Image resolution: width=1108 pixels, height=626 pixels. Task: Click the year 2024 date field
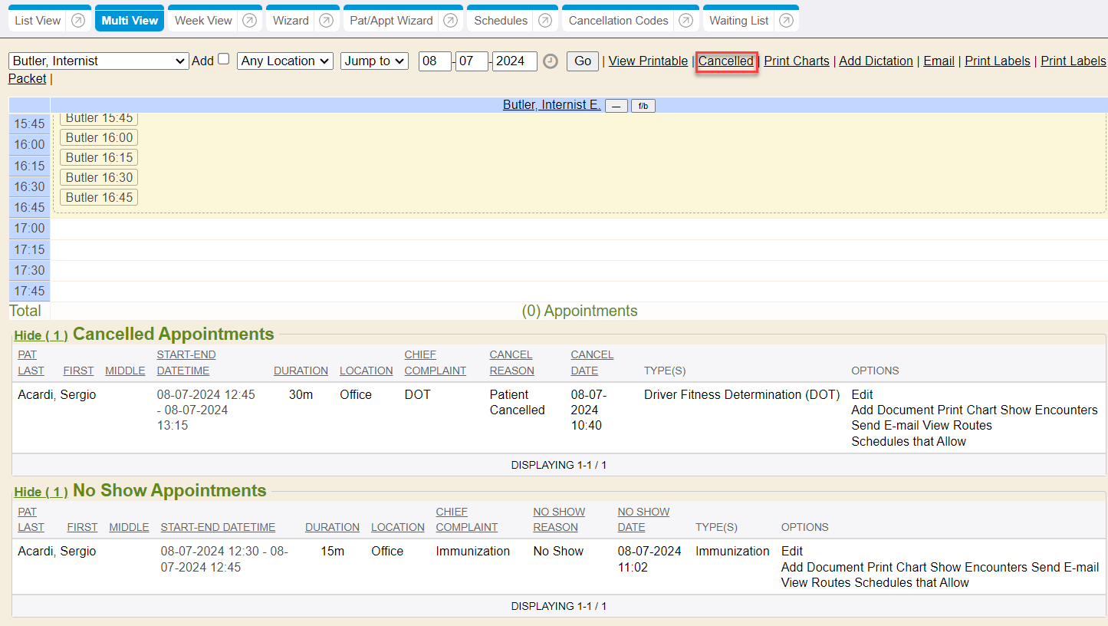point(515,61)
